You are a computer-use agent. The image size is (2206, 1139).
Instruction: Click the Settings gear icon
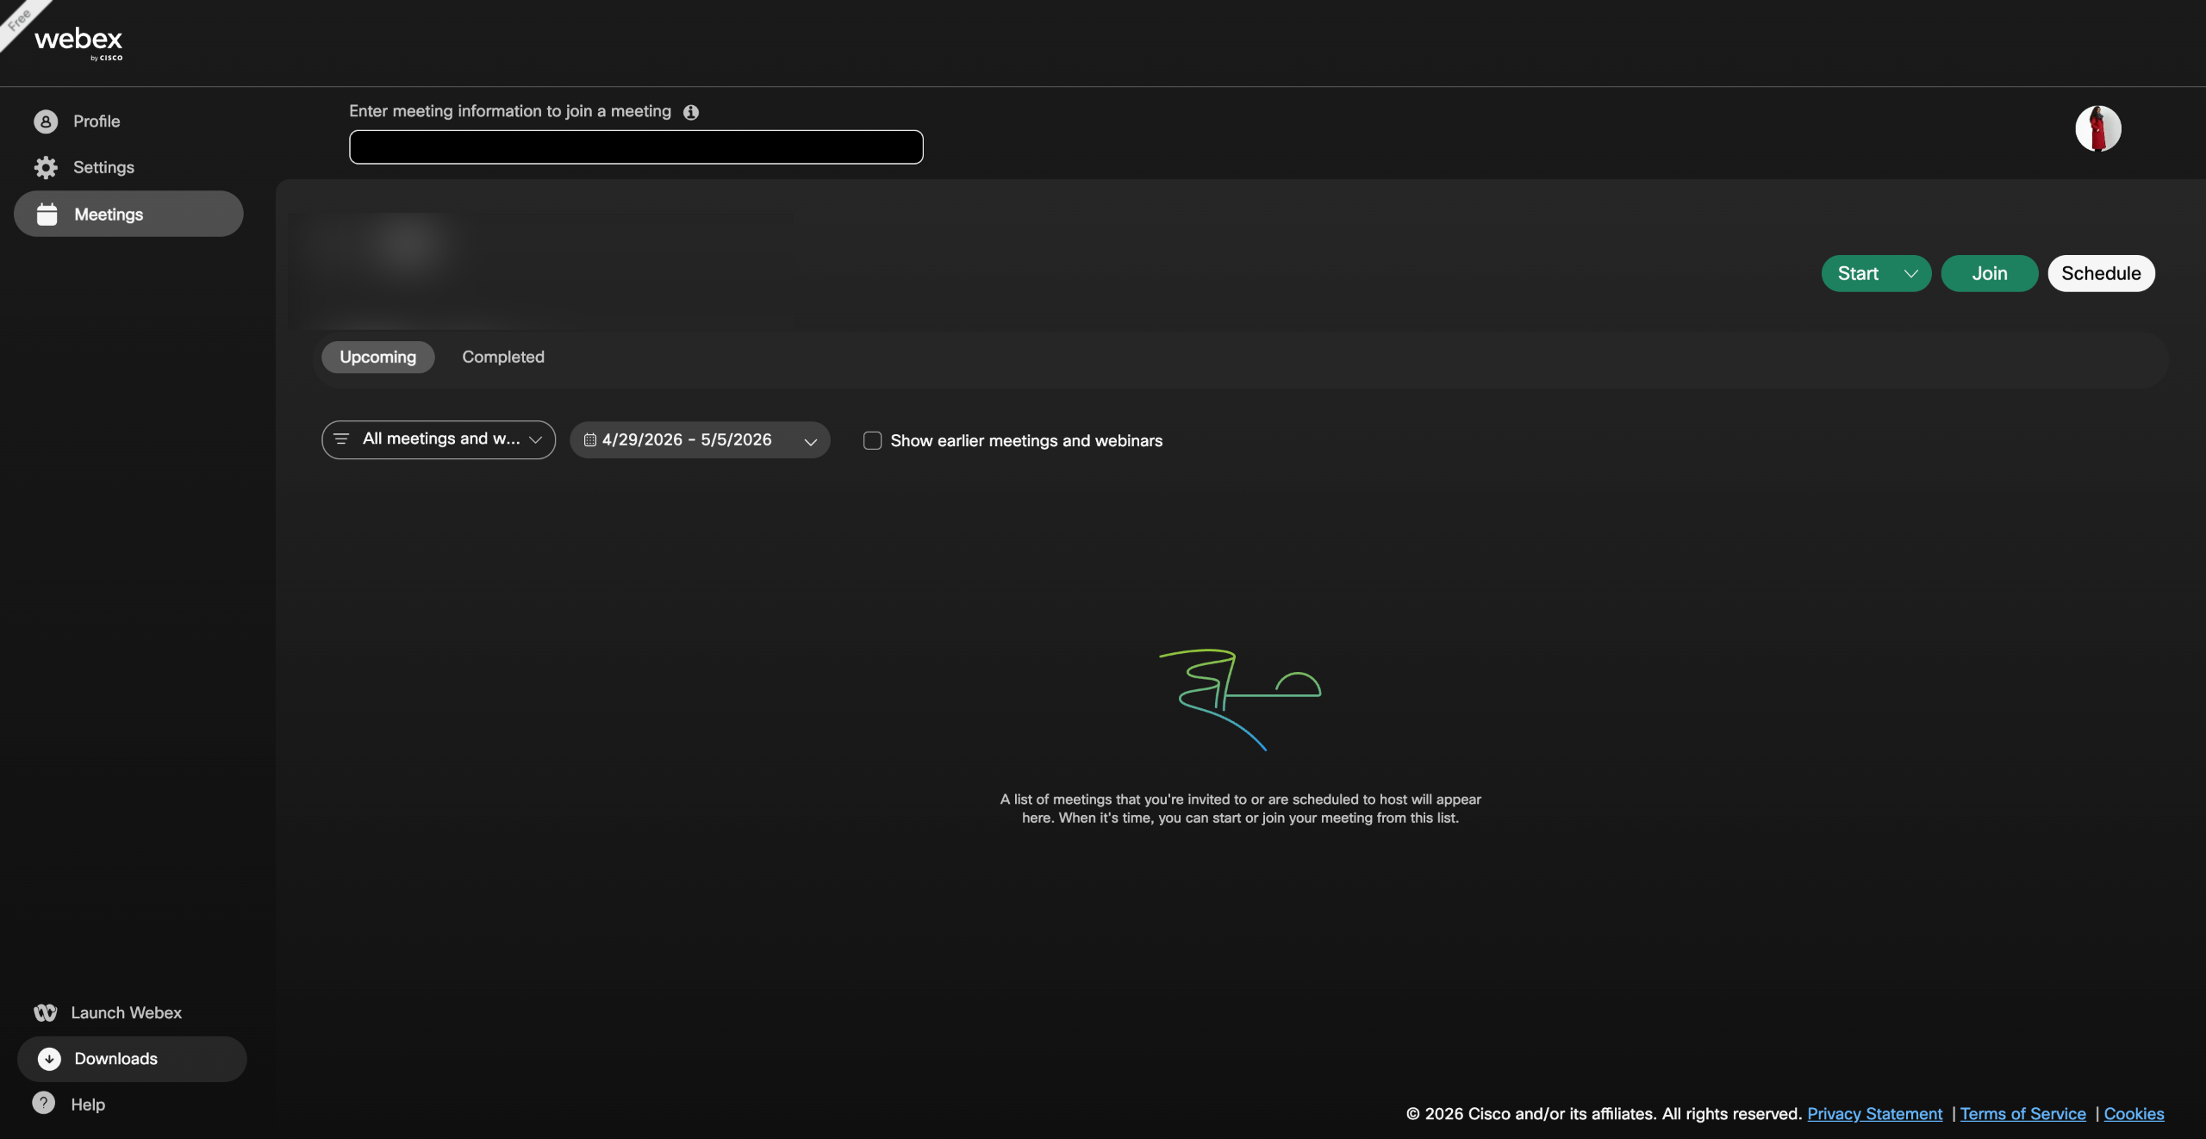point(46,167)
